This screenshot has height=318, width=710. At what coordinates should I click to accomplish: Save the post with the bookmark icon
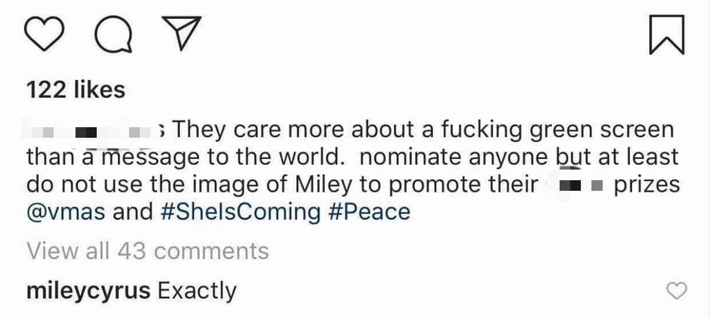tap(666, 34)
